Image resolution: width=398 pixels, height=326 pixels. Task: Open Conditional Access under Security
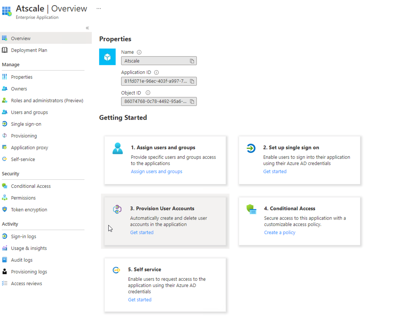click(31, 186)
